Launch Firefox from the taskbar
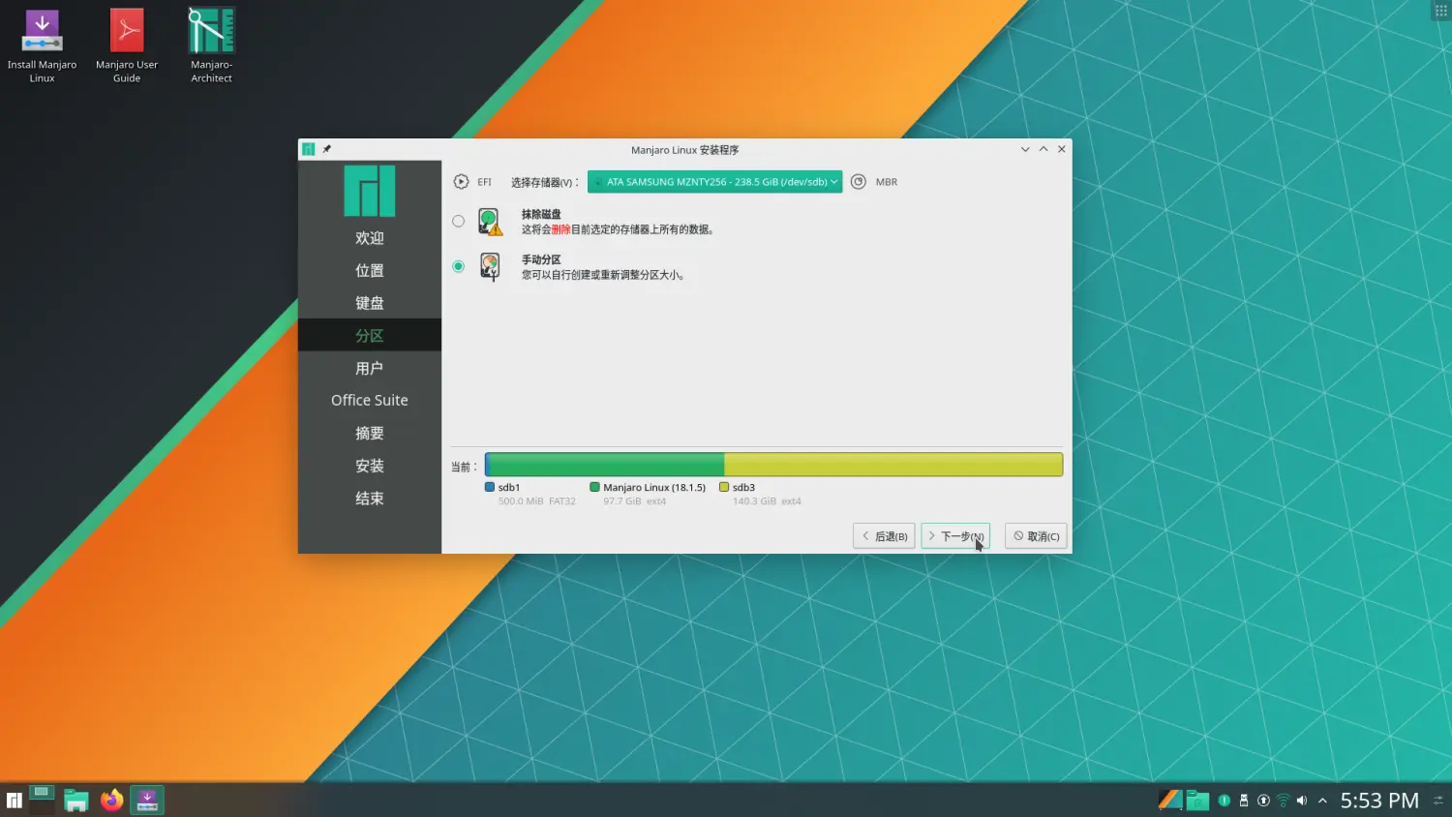The height and width of the screenshot is (817, 1452). tap(111, 800)
